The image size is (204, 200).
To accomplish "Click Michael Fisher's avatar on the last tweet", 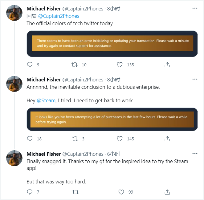I will pos(14,158).
